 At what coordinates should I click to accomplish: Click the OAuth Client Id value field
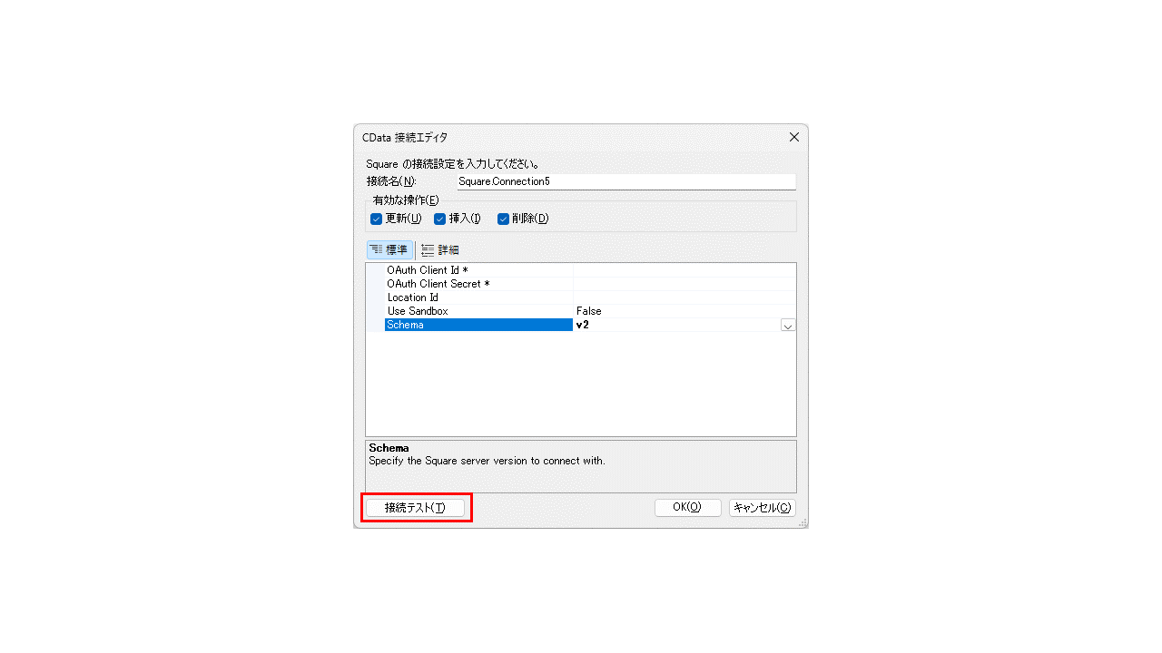click(x=684, y=270)
